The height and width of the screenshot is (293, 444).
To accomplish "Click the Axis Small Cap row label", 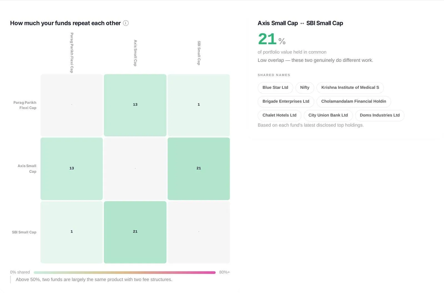I will (27, 169).
